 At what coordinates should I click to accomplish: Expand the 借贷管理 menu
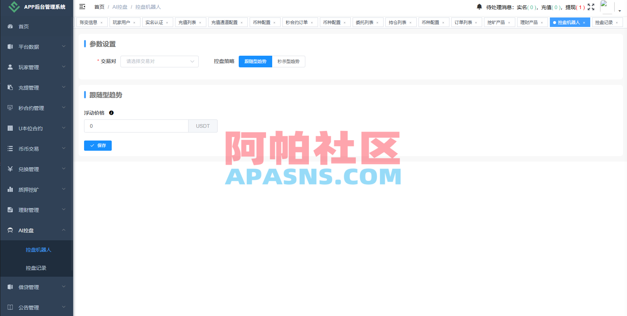tap(36, 287)
